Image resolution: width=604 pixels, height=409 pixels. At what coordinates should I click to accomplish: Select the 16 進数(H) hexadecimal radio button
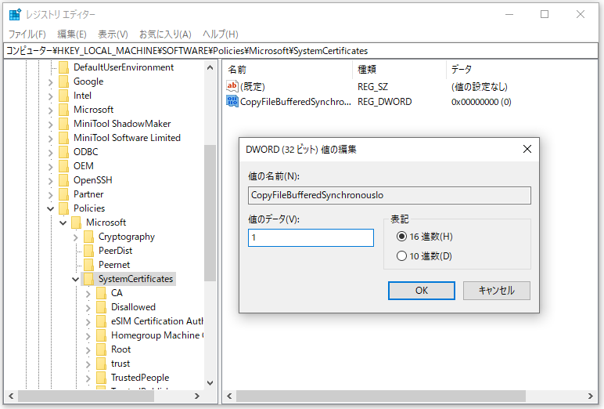(402, 237)
